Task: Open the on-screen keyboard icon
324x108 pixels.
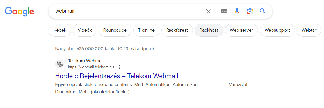Action: click(x=224, y=11)
